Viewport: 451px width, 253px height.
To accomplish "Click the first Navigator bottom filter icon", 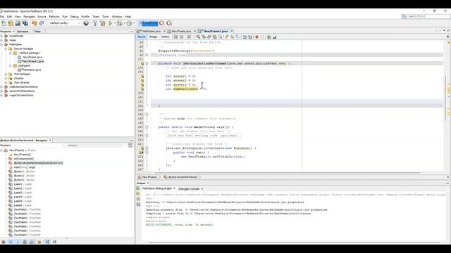I will 3,242.
